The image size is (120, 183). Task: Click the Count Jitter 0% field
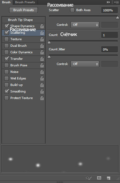(109, 49)
